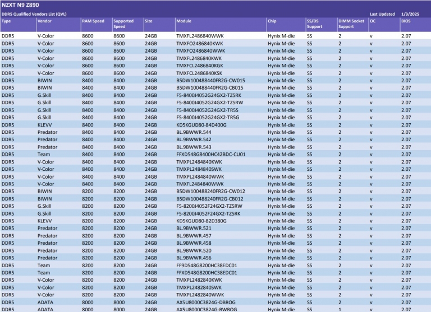Click the 'Size' column header
This screenshot has height=312, width=431.
tap(149, 21)
